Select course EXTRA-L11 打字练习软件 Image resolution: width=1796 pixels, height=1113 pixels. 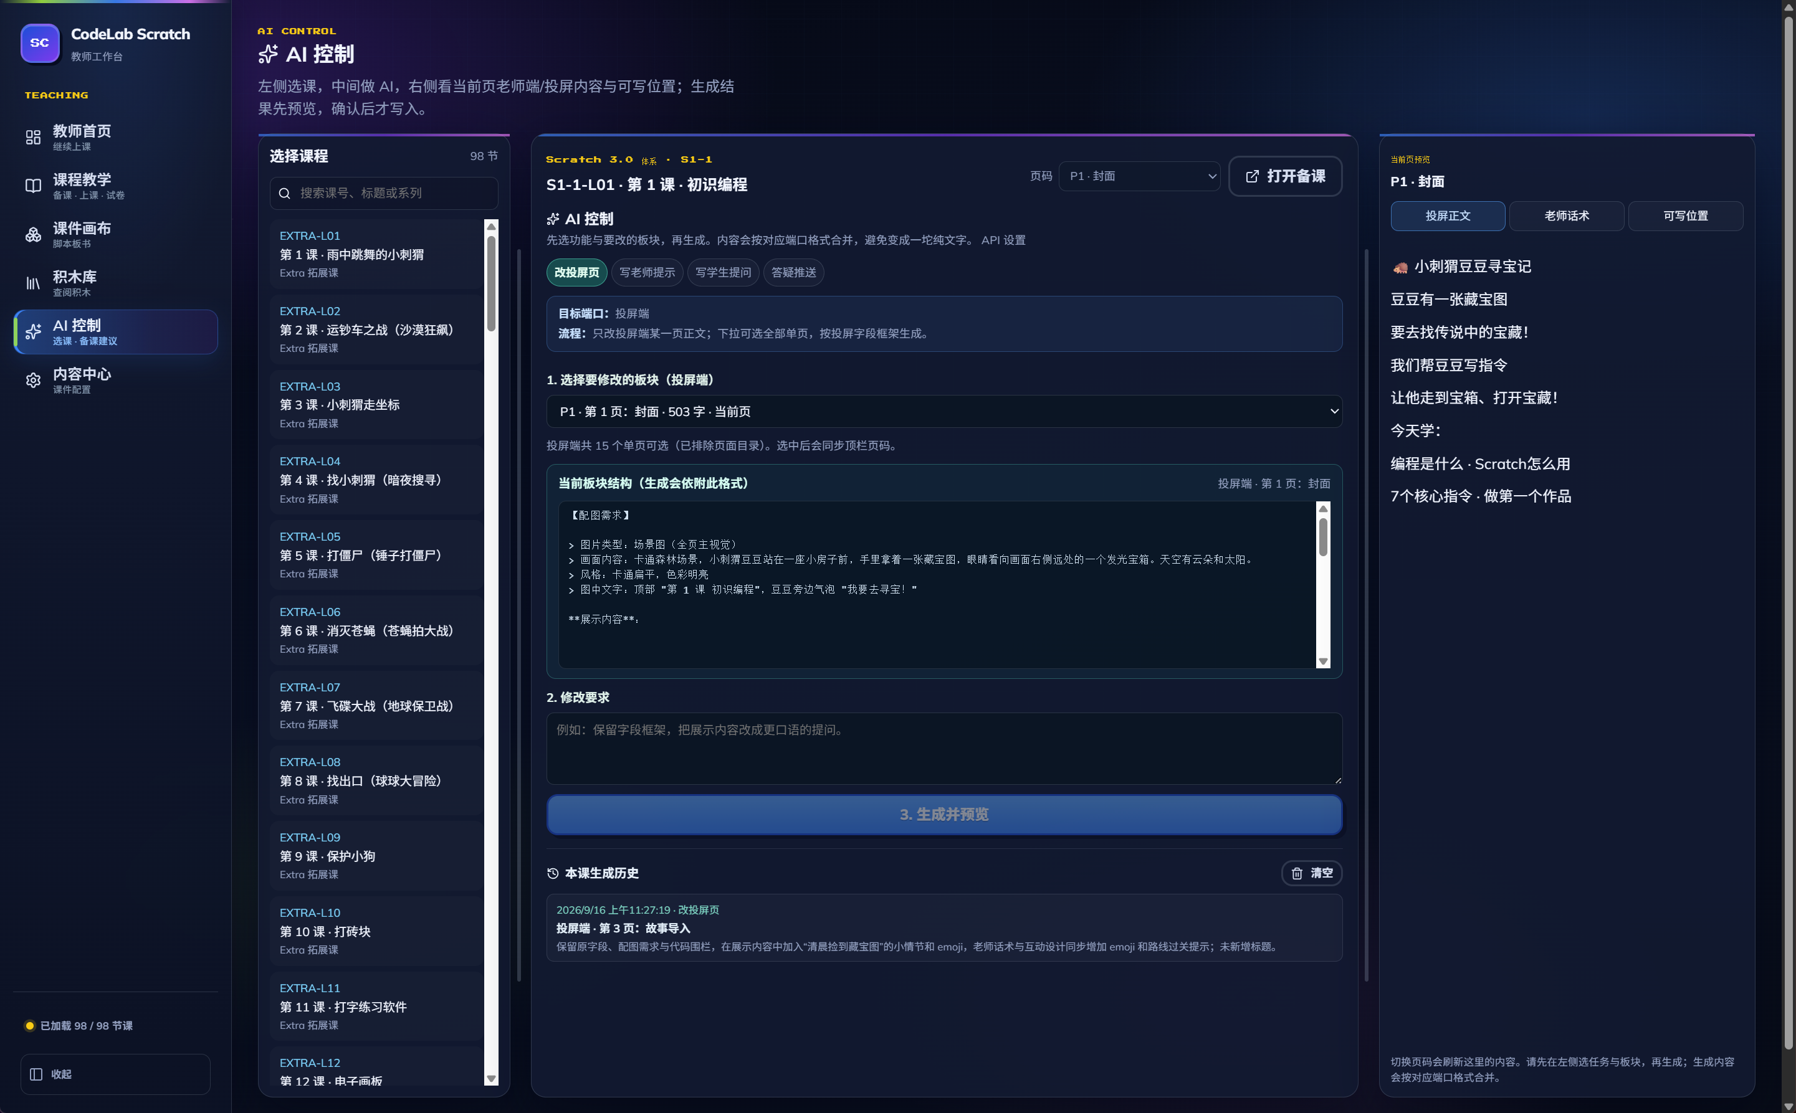[376, 1006]
